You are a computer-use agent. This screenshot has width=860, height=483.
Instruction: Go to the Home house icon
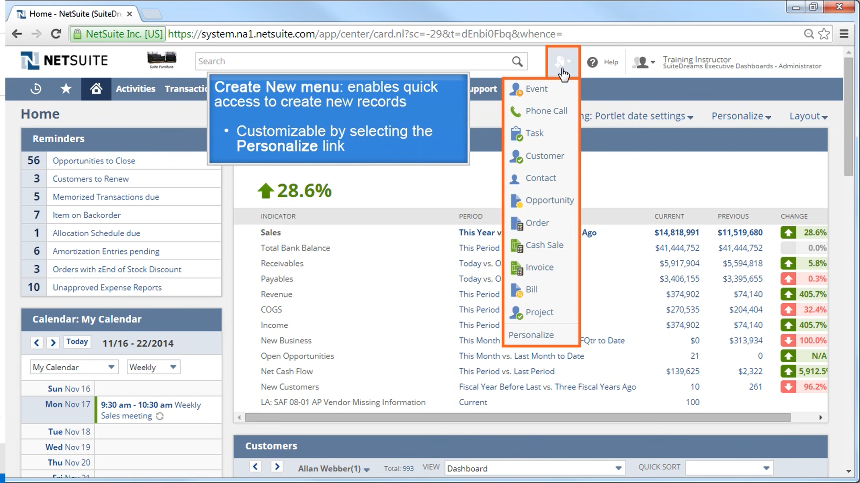tap(96, 89)
